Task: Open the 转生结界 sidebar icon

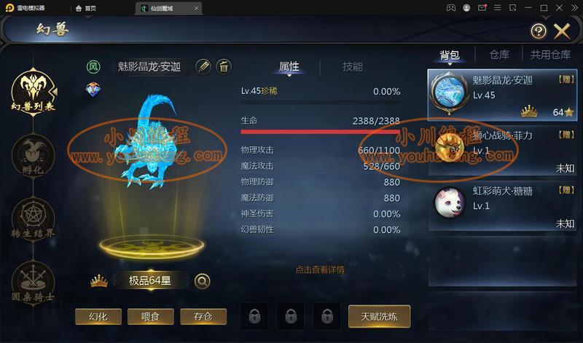Action: coord(34,218)
